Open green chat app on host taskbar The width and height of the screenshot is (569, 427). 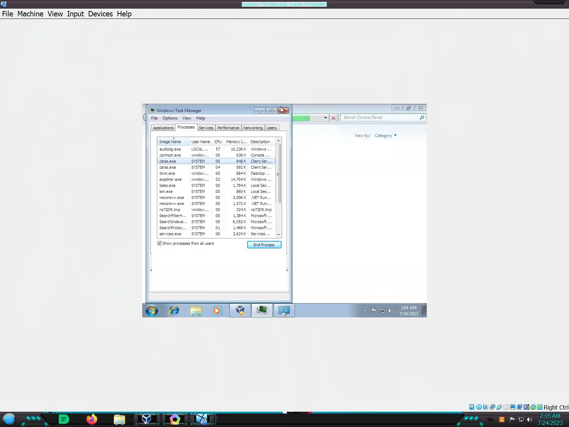click(64, 419)
